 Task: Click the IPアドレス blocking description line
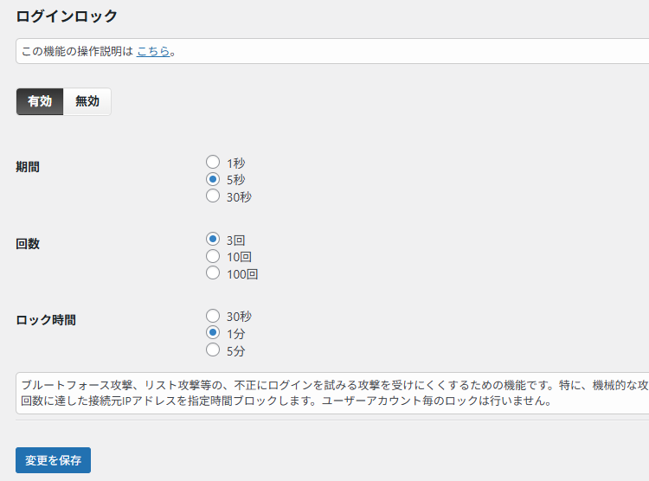(x=286, y=401)
